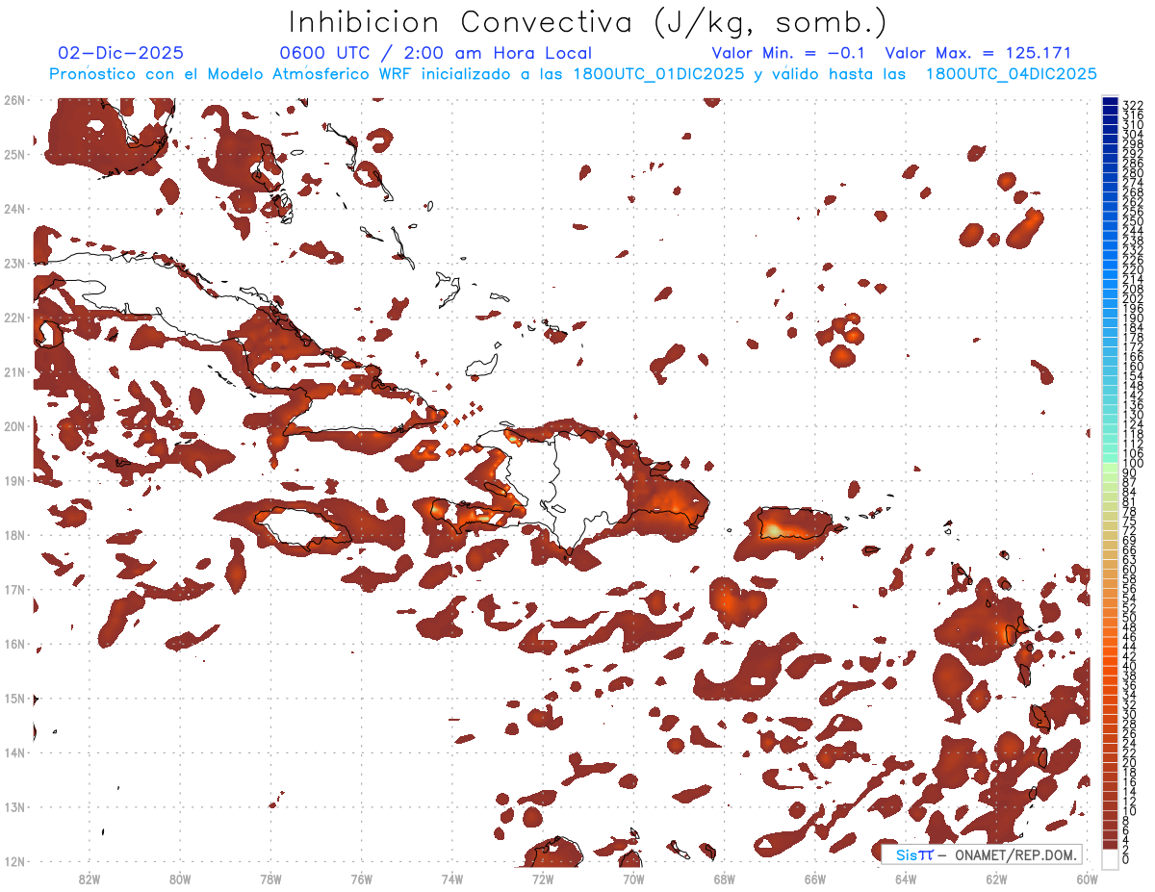Click the '15N' latitude label
The width and height of the screenshot is (1155, 892).
tap(13, 698)
